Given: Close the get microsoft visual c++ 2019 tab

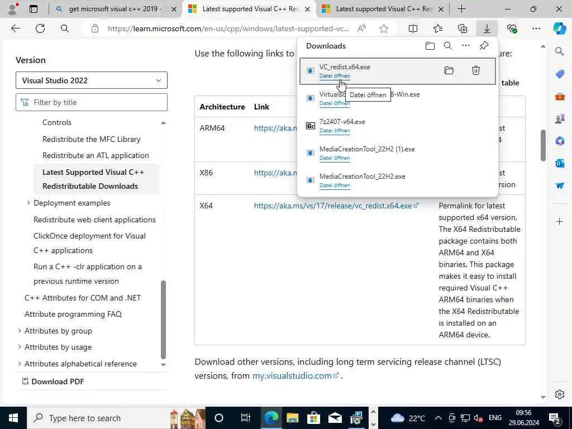Looking at the screenshot, I should click(174, 9).
